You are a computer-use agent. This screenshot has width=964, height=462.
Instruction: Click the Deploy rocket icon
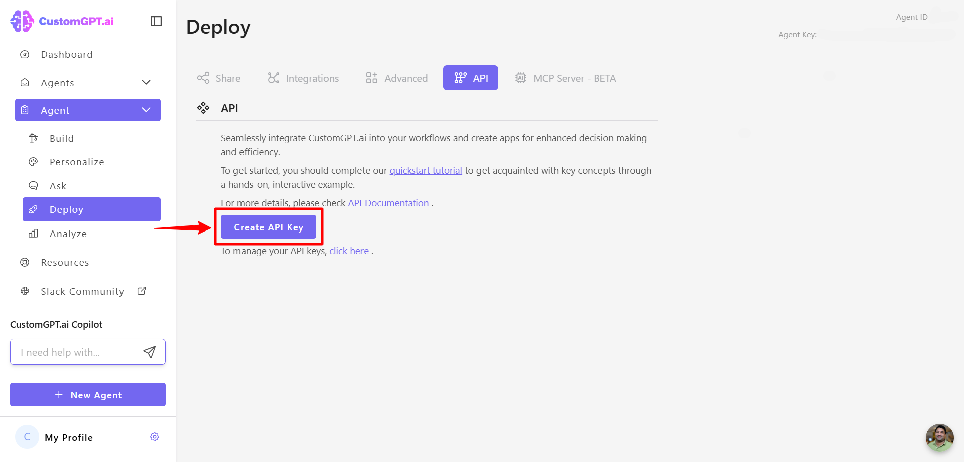33,209
